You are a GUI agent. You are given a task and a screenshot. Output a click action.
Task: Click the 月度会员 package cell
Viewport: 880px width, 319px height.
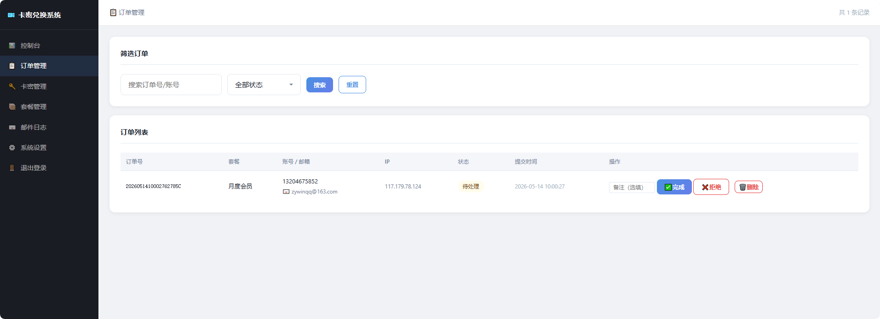pos(240,186)
